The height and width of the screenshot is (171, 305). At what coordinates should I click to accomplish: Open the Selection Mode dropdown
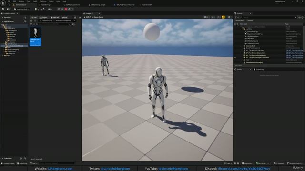[x=22, y=9]
